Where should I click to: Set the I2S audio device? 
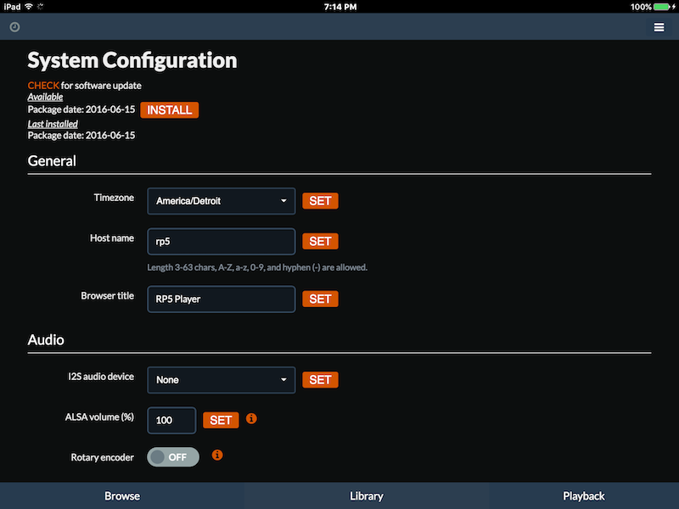click(x=320, y=379)
